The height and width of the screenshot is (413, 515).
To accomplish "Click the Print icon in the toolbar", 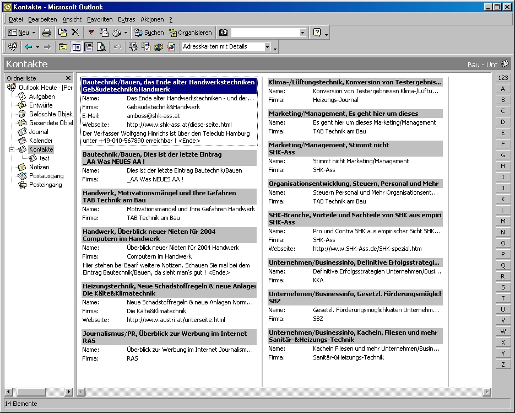I will (47, 33).
